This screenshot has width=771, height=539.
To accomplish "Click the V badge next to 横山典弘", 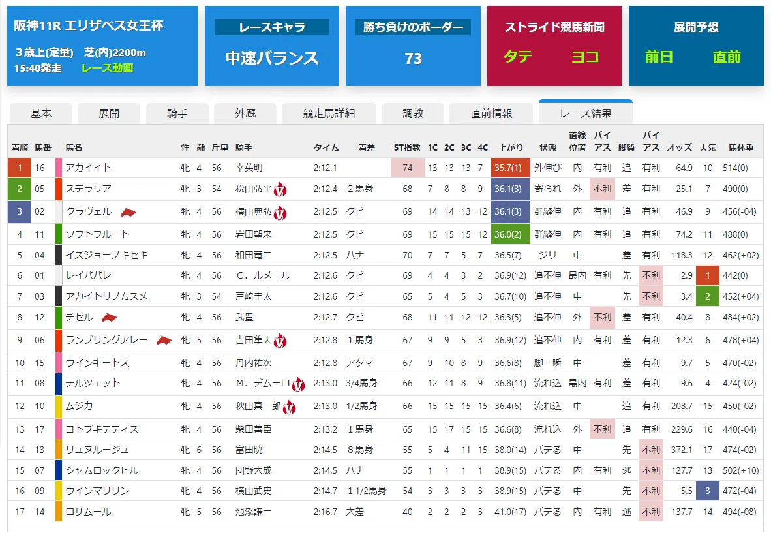I will (280, 213).
